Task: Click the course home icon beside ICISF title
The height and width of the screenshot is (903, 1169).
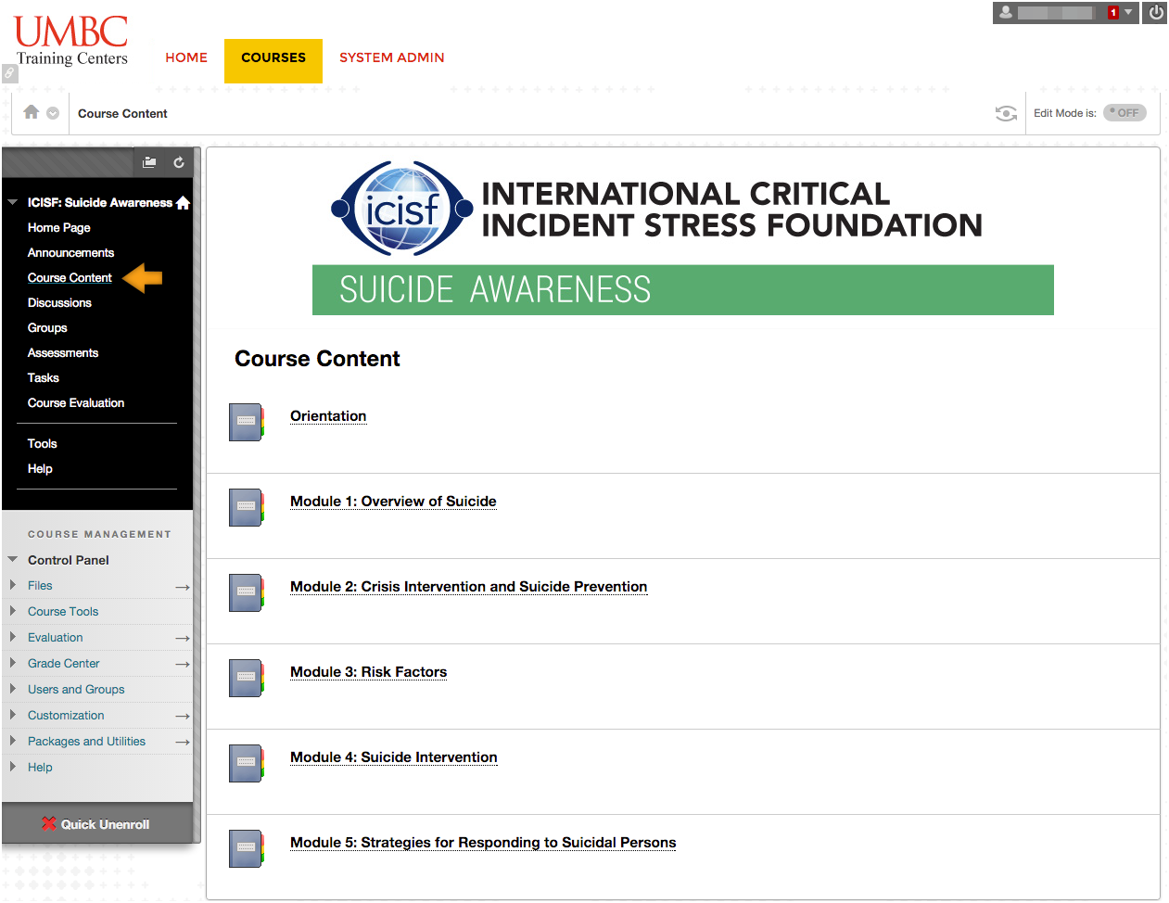Action: (183, 202)
